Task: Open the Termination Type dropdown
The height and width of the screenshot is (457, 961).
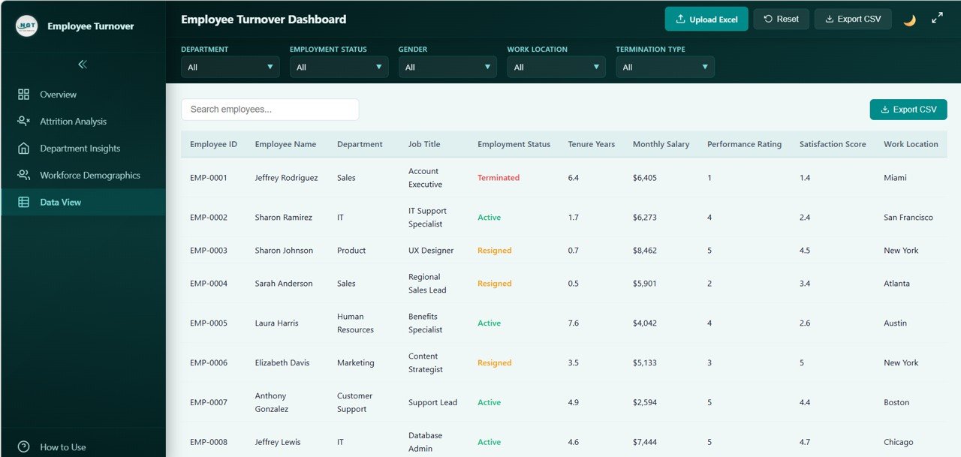Action: [664, 66]
